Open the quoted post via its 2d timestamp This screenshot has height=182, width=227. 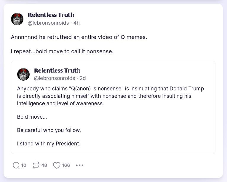click(83, 78)
